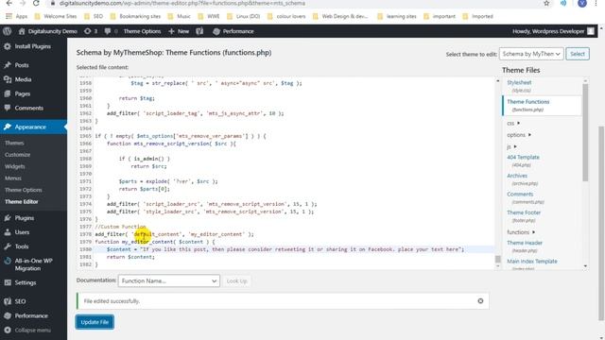This screenshot has height=340, width=605.
Task: Open Main Index Template file
Action: click(x=532, y=262)
